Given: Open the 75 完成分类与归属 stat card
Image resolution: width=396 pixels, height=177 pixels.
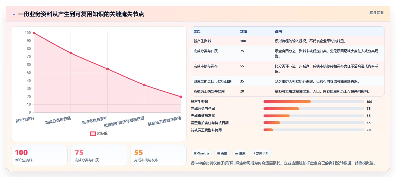Looking at the screenshot, I should (99, 155).
